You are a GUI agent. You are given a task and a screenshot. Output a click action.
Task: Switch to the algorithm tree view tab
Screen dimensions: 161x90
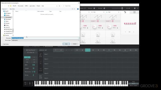[x=125, y=12]
